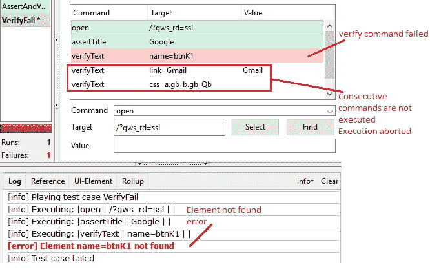Click the error log line for btnK1
This screenshot has height=276, width=430.
click(91, 246)
